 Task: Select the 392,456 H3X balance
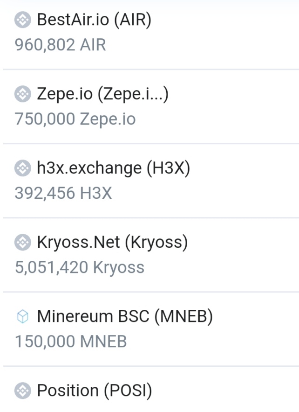63,193
